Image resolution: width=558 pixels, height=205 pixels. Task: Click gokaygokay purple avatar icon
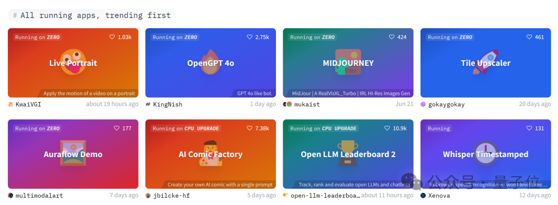click(423, 104)
